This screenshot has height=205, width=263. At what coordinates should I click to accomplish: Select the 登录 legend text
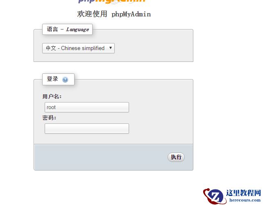(52, 79)
